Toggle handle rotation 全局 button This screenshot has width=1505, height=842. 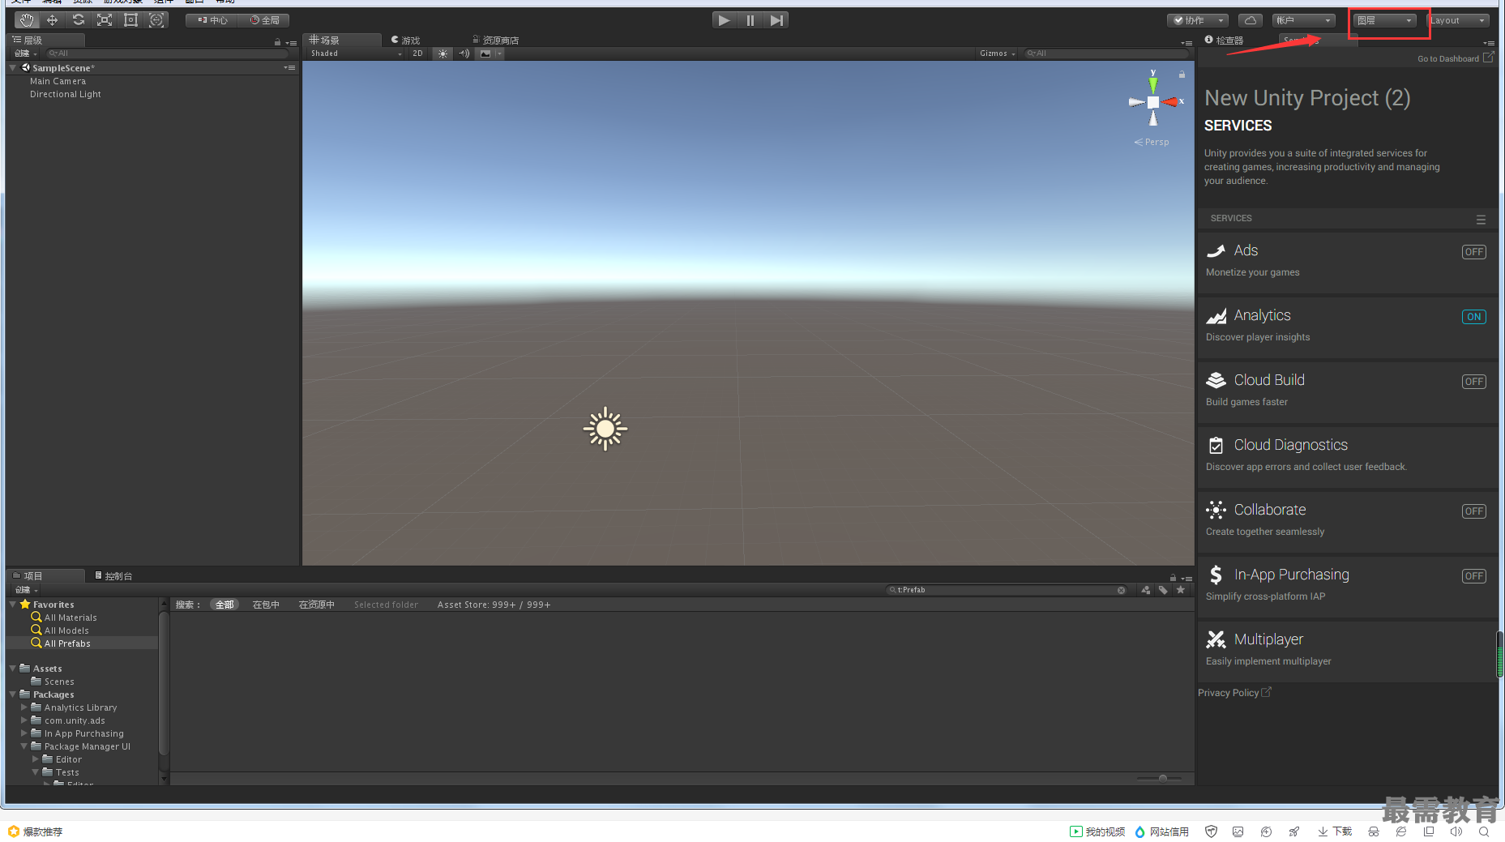pos(265,20)
